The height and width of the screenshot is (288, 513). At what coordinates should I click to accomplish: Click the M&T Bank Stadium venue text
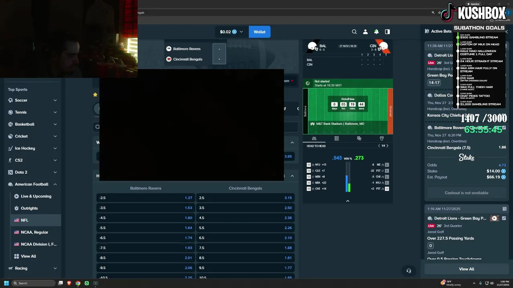(340, 124)
